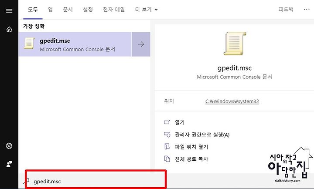
Task: Select the gpedit.msc best match result
Action: pos(75,44)
